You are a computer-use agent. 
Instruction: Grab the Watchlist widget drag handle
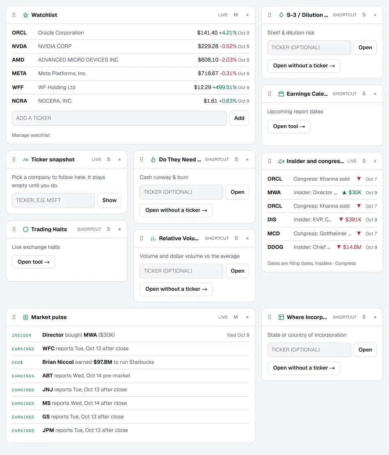(14, 15)
